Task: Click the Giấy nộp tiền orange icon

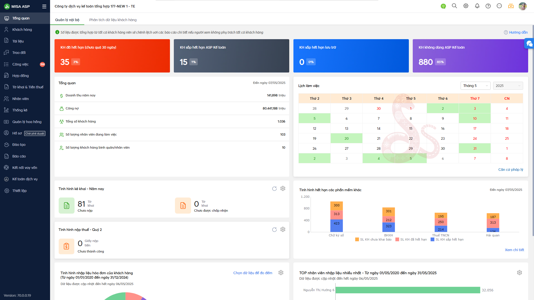Action: 66,246
